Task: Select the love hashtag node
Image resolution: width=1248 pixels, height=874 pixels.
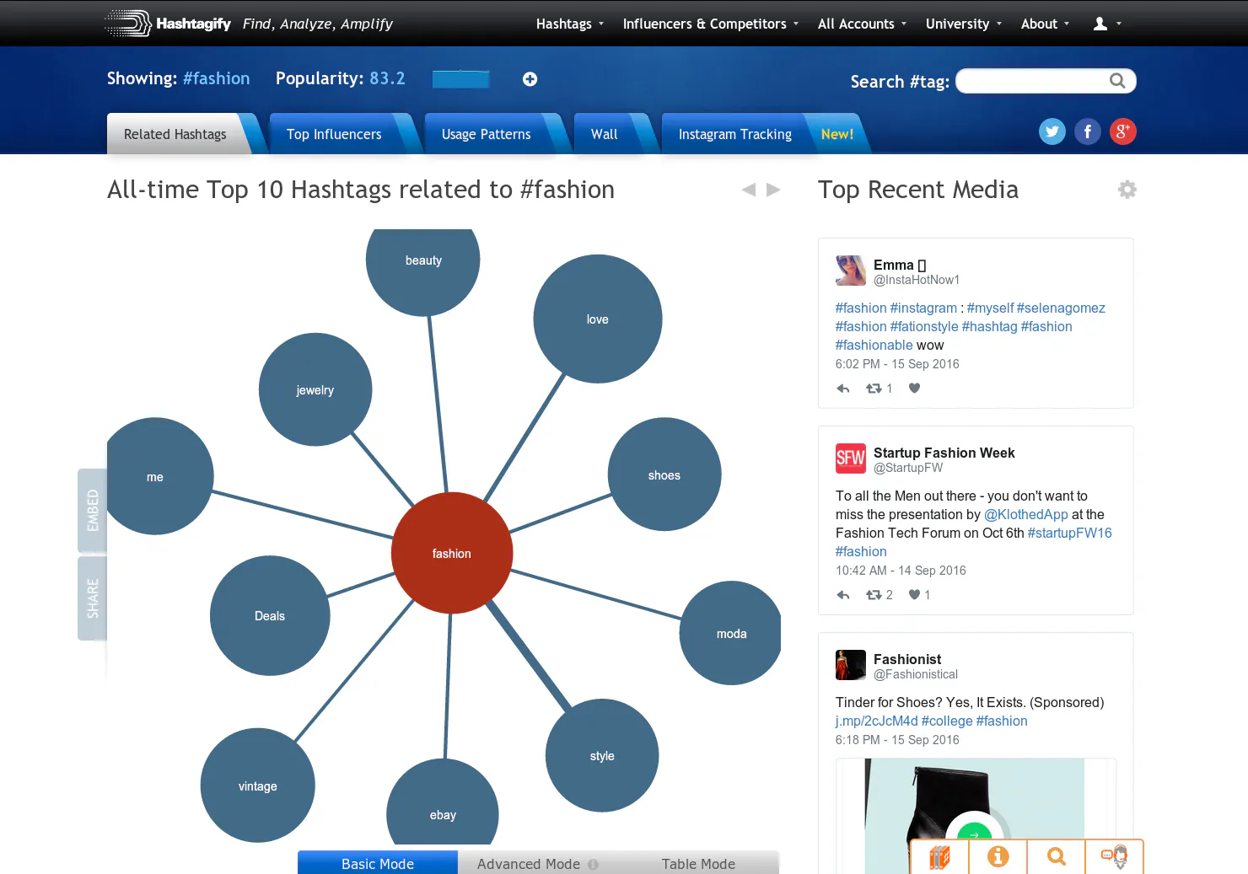Action: pyautogui.click(x=598, y=319)
